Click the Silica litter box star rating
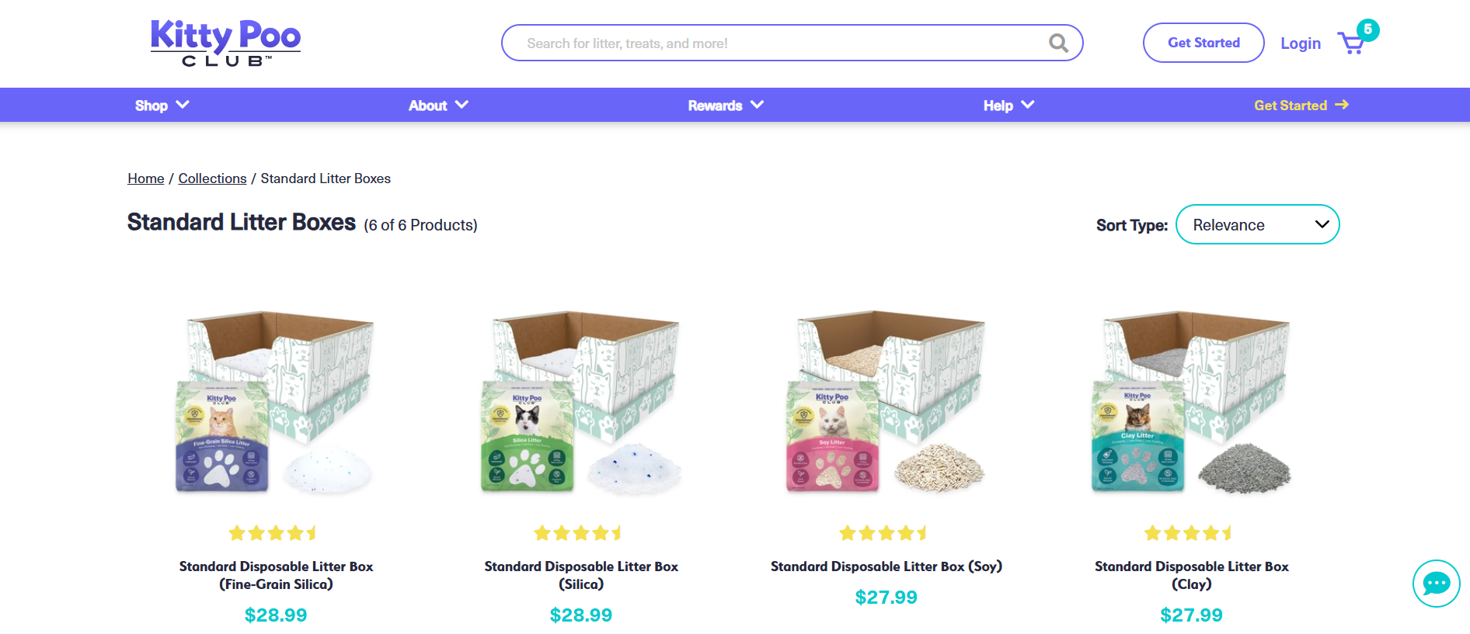 [578, 533]
